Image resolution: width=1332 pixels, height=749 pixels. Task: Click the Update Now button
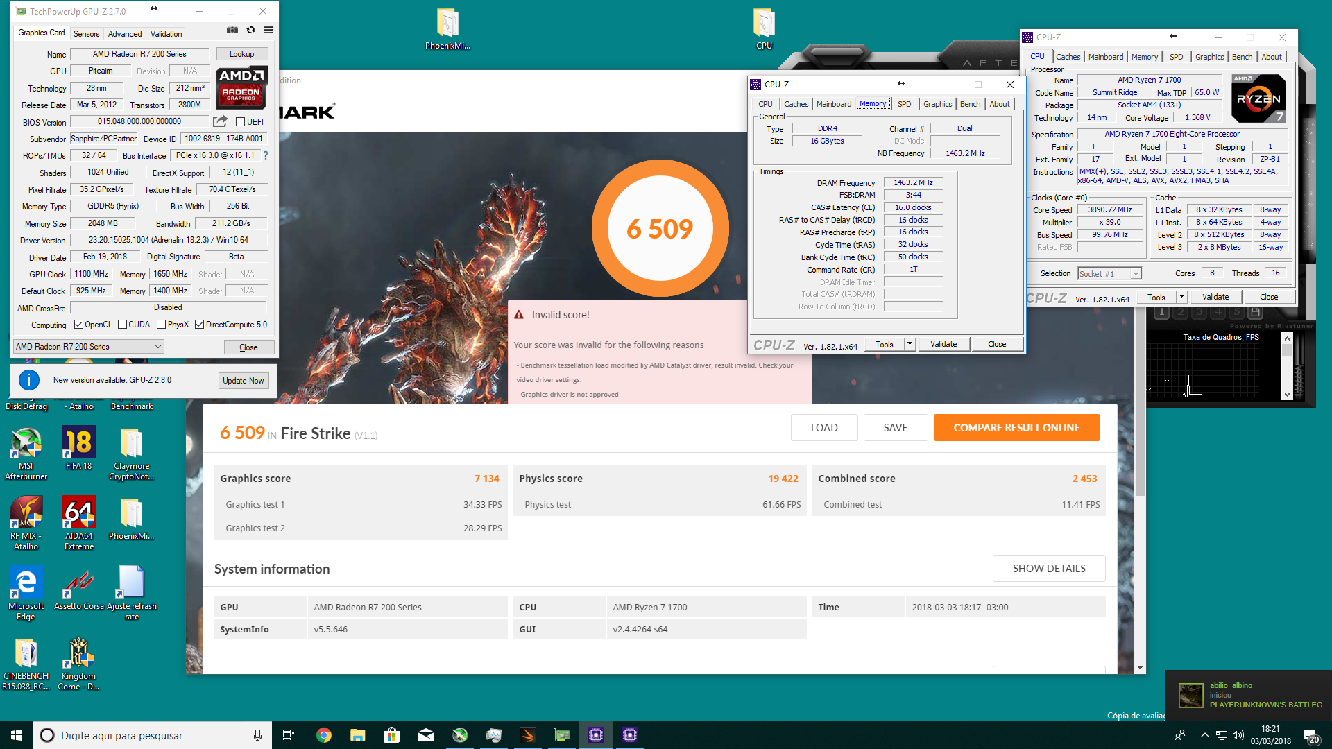(x=243, y=381)
